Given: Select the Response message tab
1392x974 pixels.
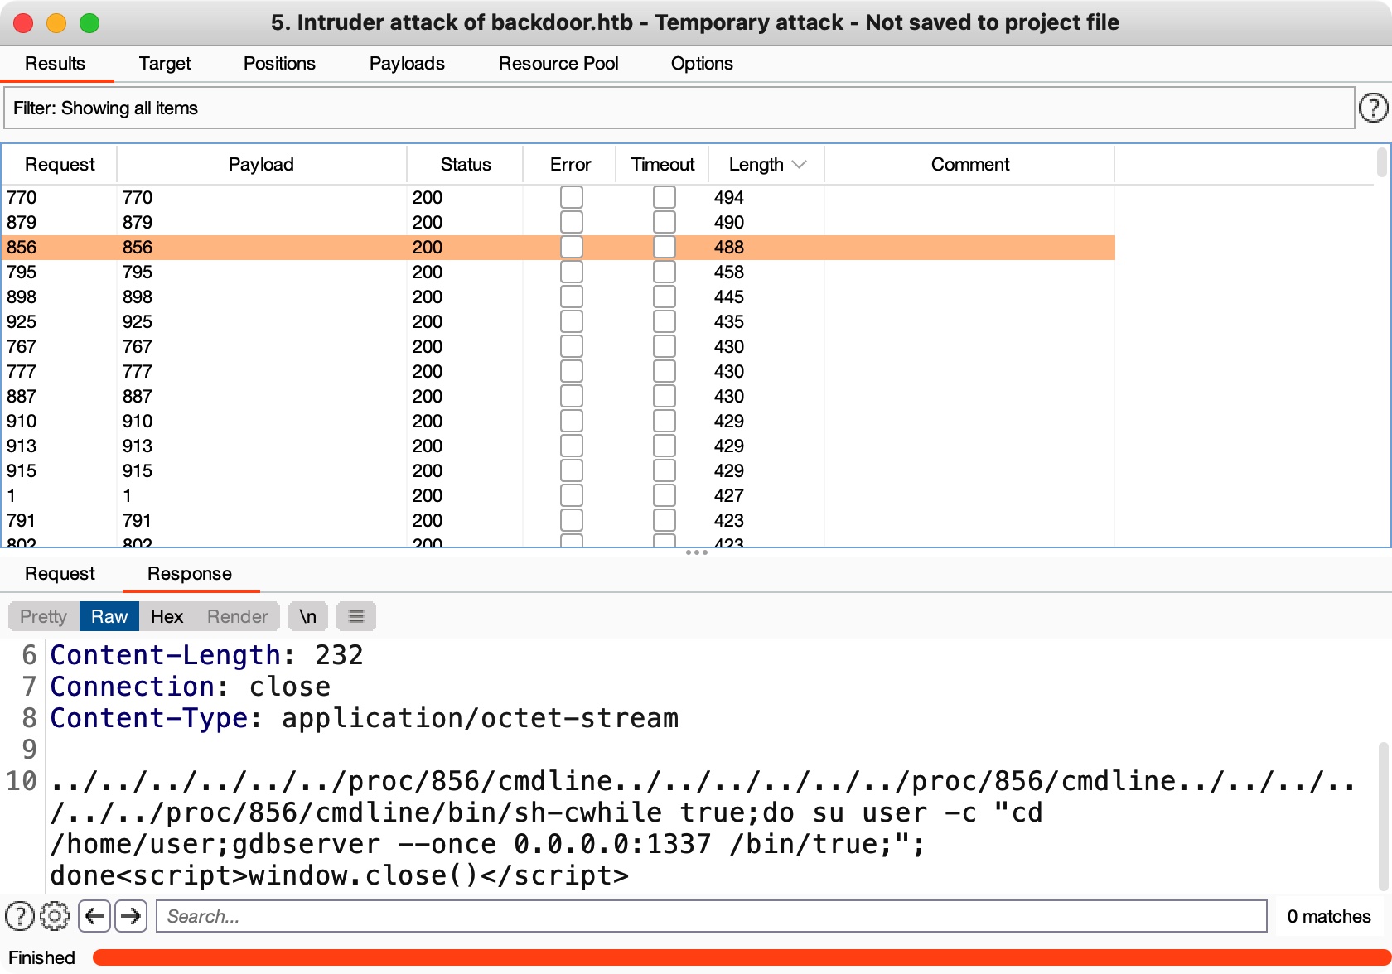Looking at the screenshot, I should pos(190,573).
